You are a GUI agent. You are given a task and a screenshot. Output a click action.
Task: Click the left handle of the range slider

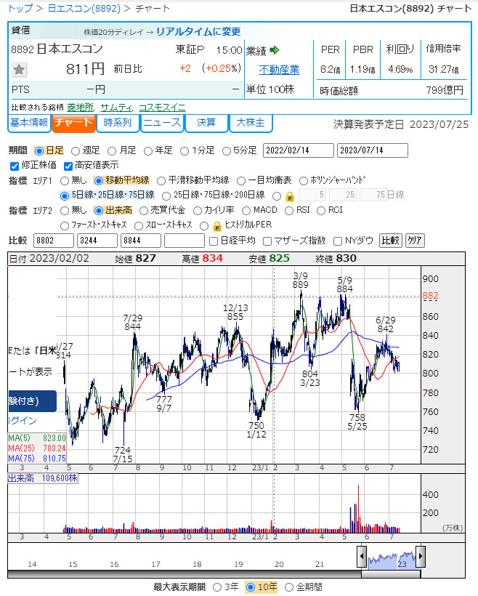(362, 557)
